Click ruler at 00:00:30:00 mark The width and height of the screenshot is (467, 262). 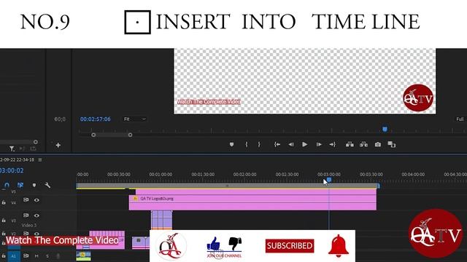tap(118, 175)
